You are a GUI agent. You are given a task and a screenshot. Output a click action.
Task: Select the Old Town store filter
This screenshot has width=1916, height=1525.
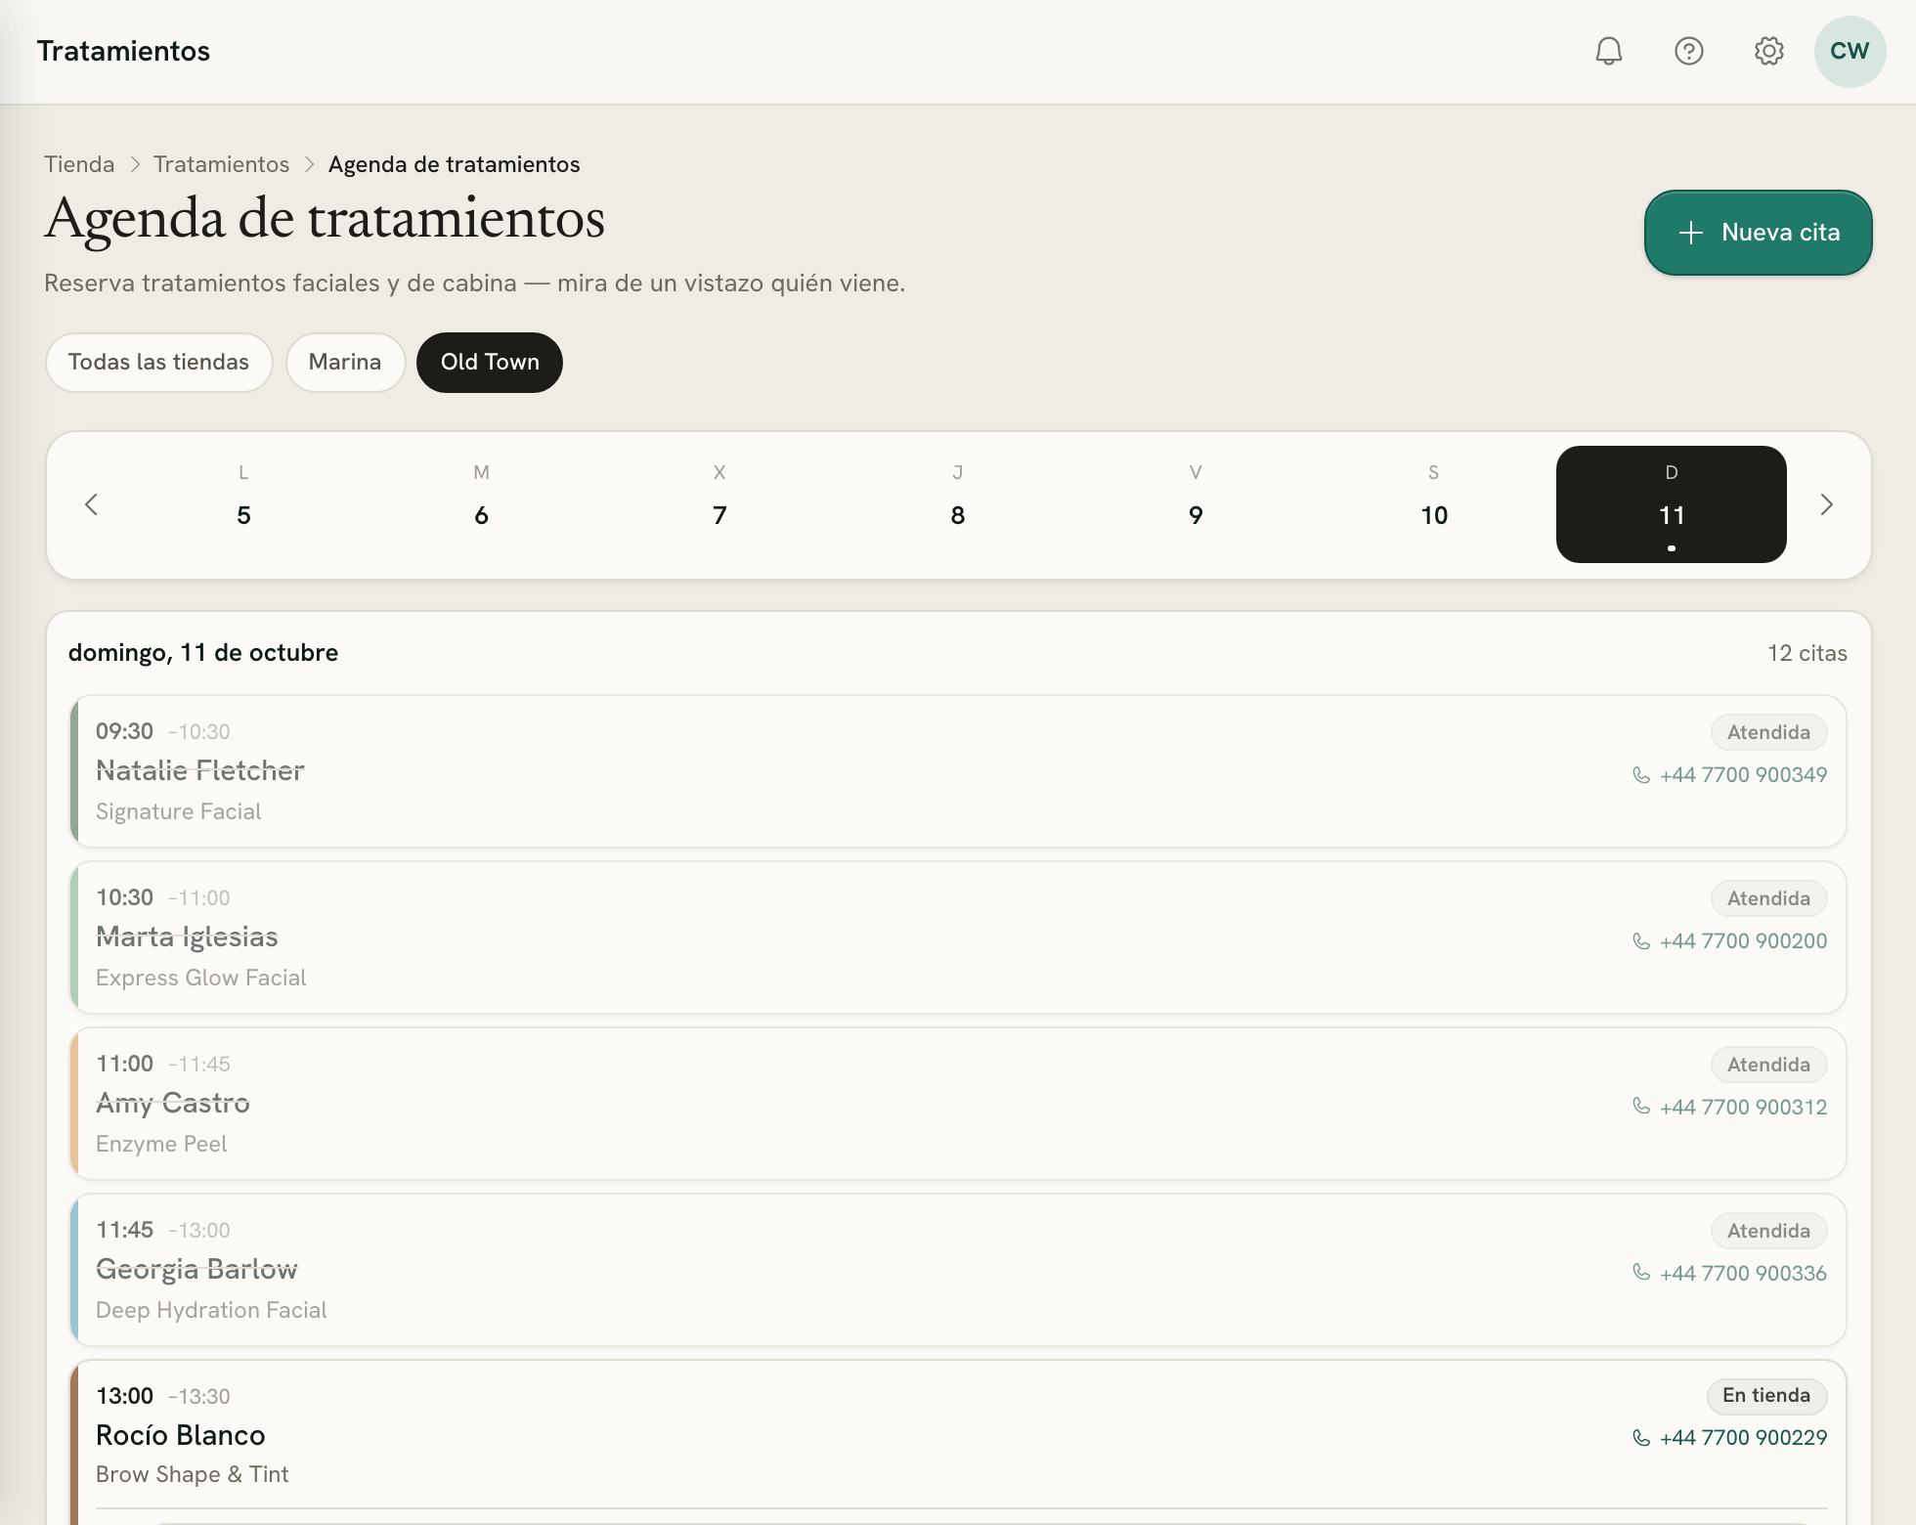[490, 363]
